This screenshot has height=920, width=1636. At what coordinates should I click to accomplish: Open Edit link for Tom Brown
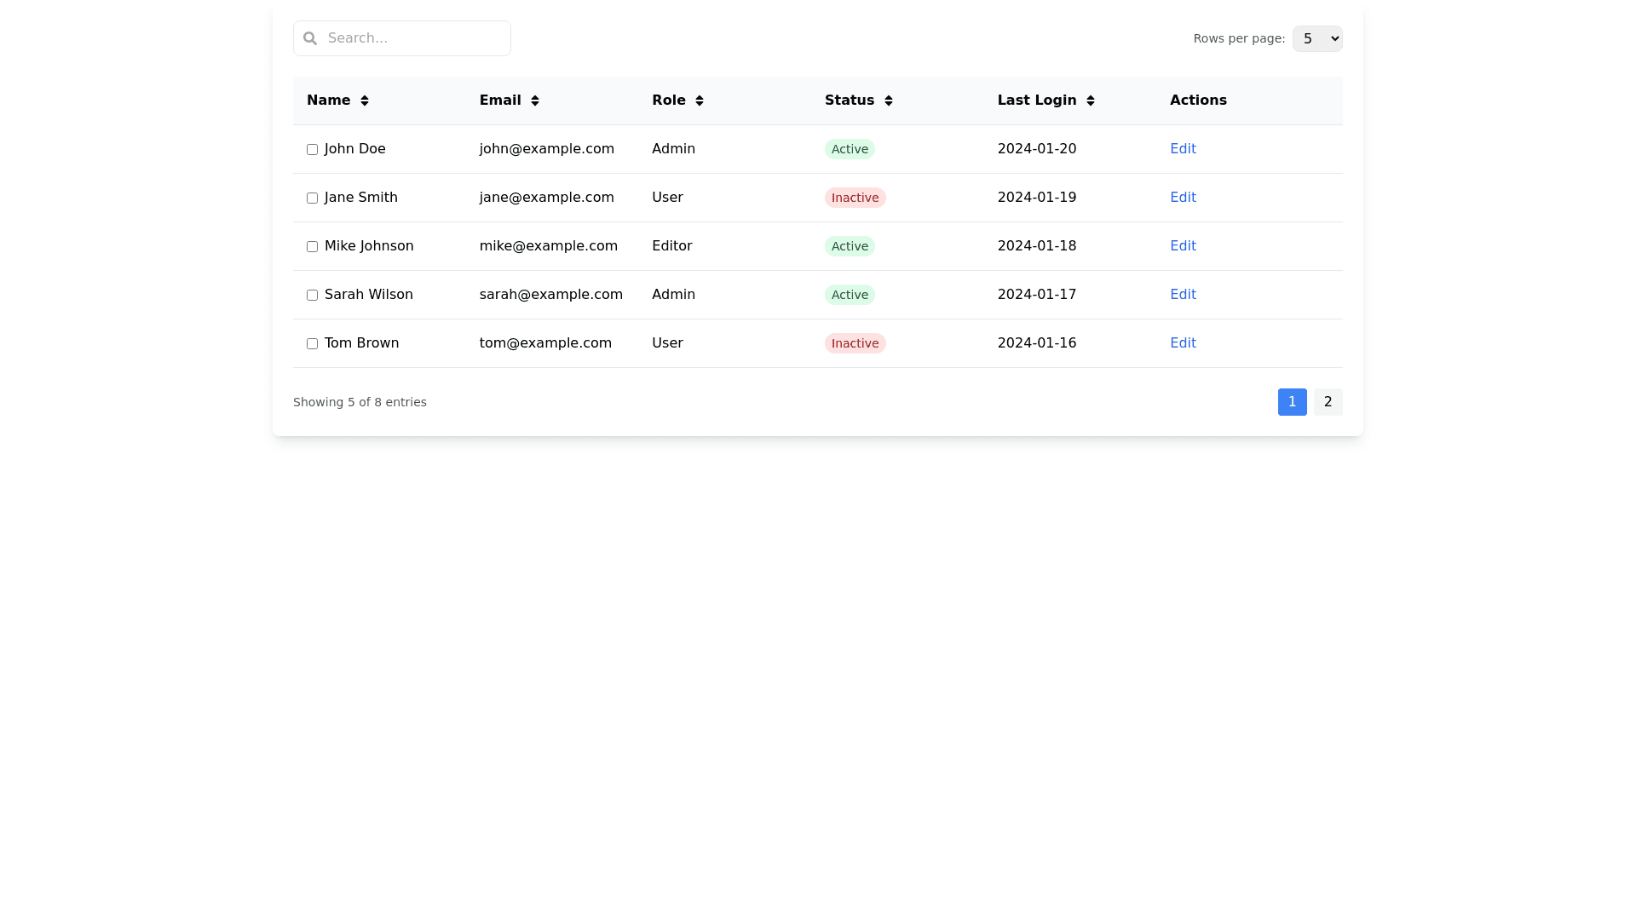click(1183, 343)
